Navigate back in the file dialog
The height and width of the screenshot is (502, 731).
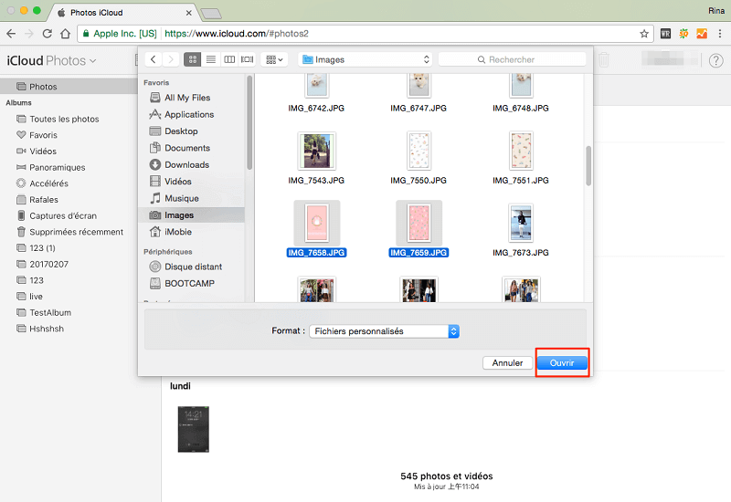tap(153, 59)
